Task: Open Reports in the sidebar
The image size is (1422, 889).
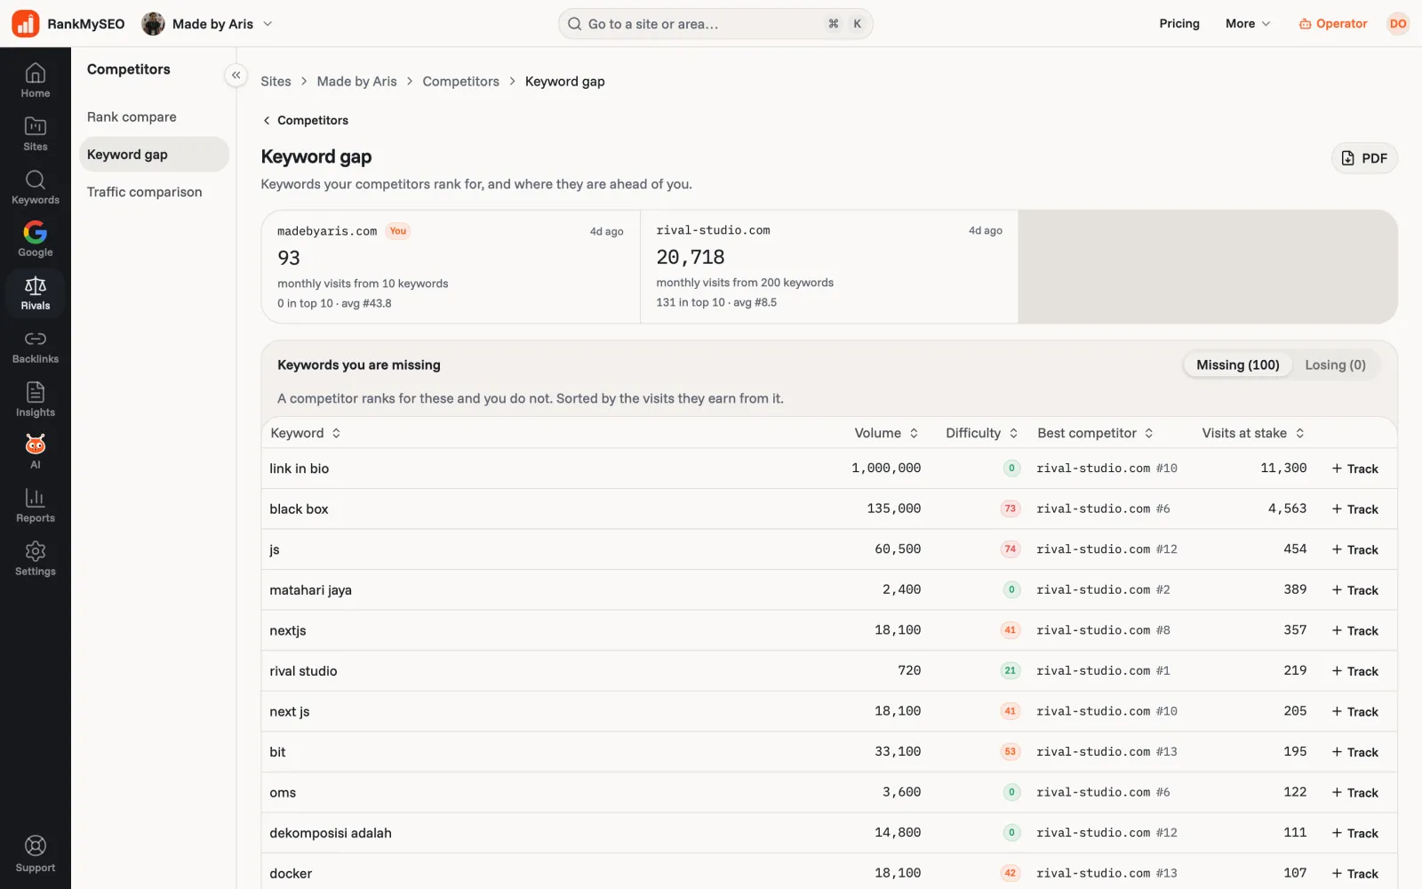Action: click(36, 506)
